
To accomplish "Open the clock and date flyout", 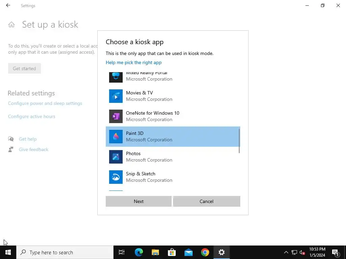I will click(317, 252).
